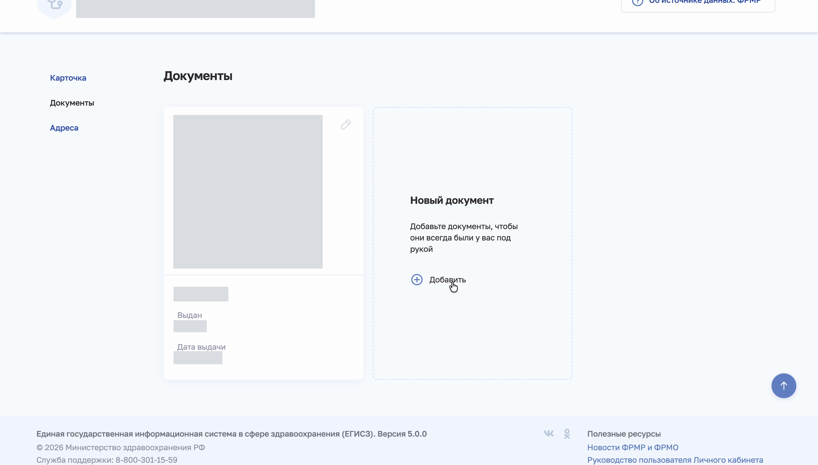This screenshot has height=465, width=818.
Task: Open the Odnoklassniki social icon
Action: [x=567, y=434]
